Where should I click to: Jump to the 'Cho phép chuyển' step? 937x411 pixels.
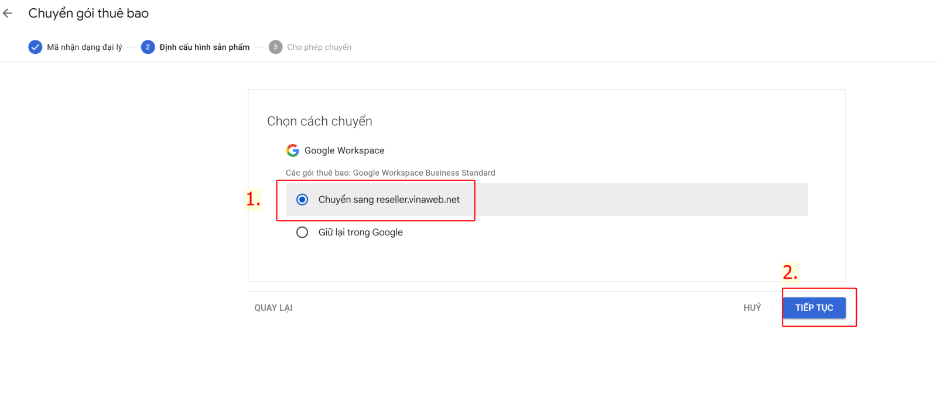pos(319,47)
